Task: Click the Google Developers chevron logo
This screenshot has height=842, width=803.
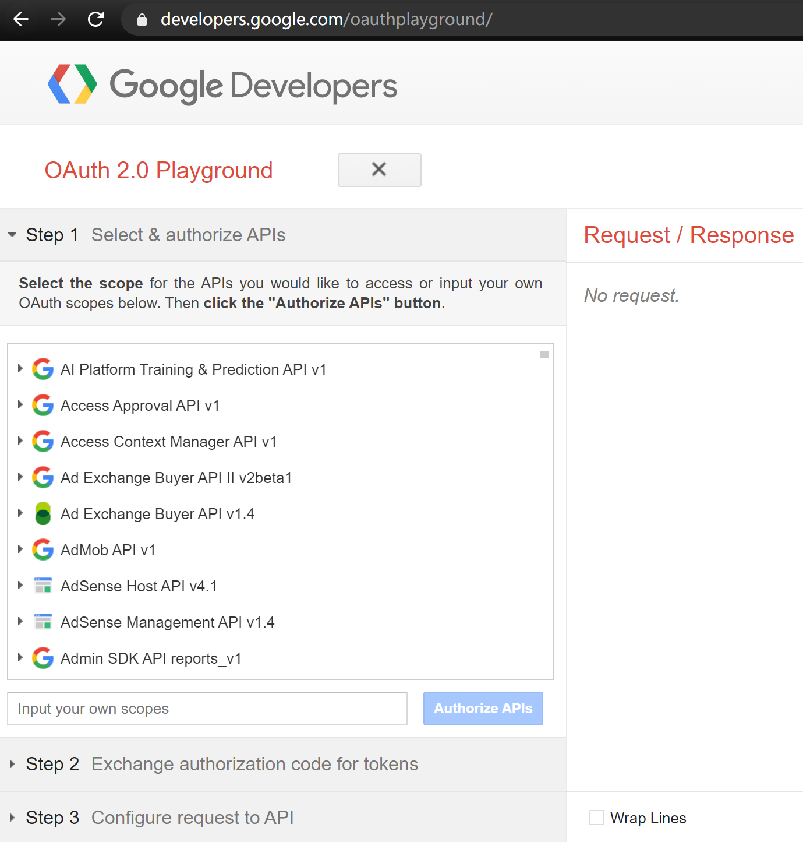Action: [72, 84]
